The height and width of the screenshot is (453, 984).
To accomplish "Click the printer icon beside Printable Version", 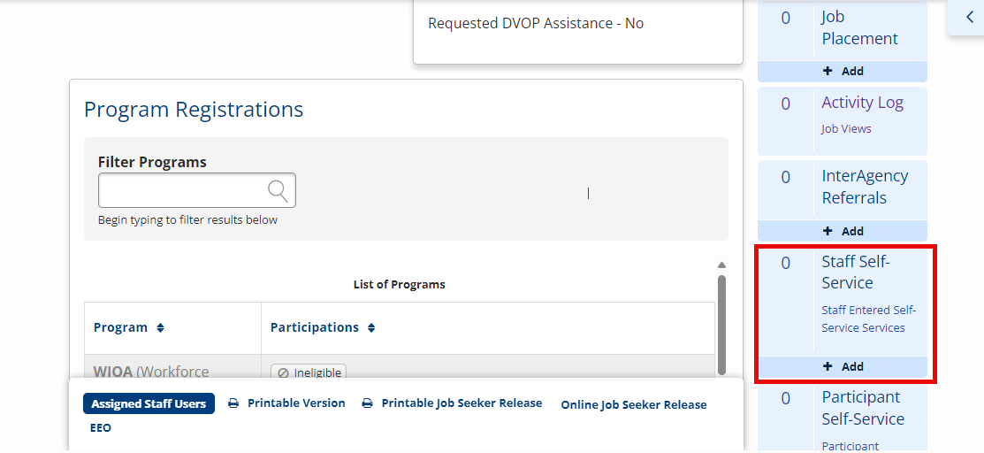I will click(x=233, y=403).
